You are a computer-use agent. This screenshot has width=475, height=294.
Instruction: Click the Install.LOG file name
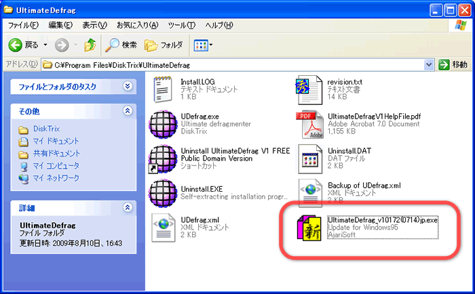pyautogui.click(x=198, y=82)
